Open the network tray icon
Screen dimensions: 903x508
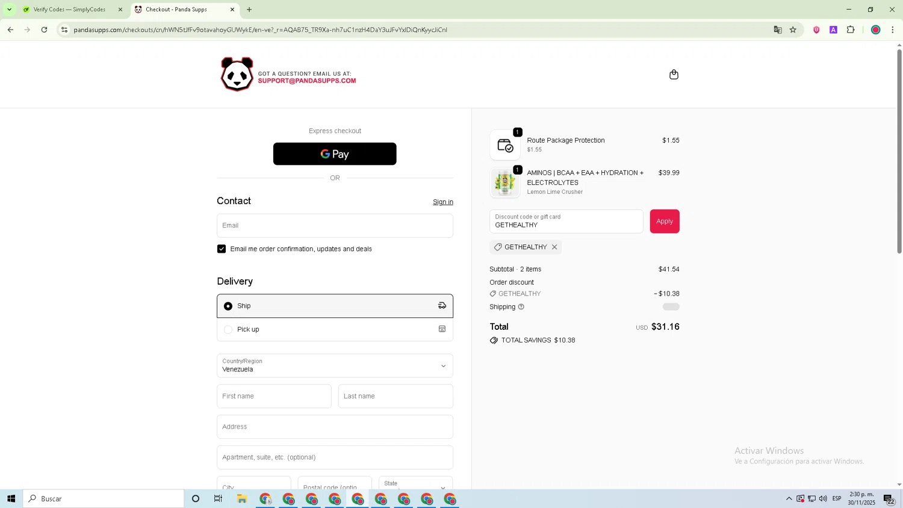coord(811,499)
